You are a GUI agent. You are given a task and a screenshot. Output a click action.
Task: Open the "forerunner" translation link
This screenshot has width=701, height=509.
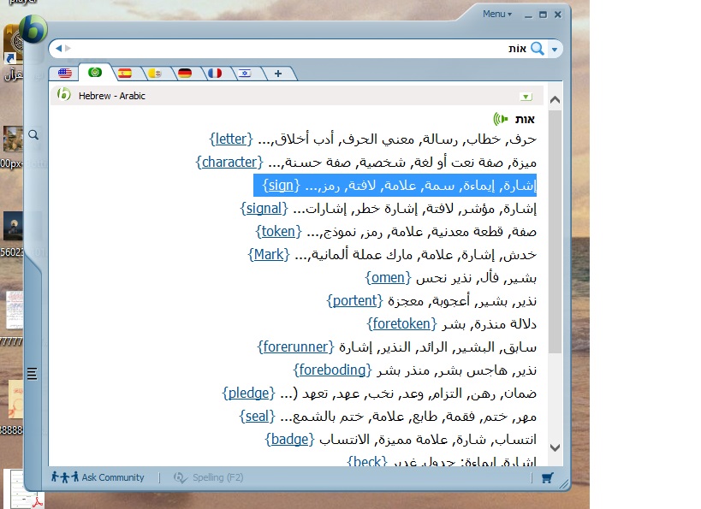[x=294, y=346]
